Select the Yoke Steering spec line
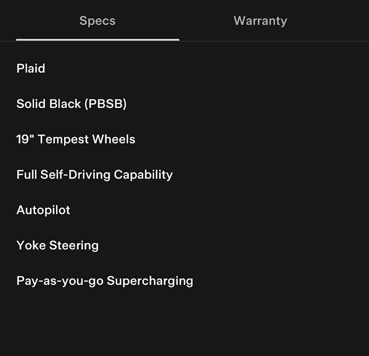 (x=57, y=245)
